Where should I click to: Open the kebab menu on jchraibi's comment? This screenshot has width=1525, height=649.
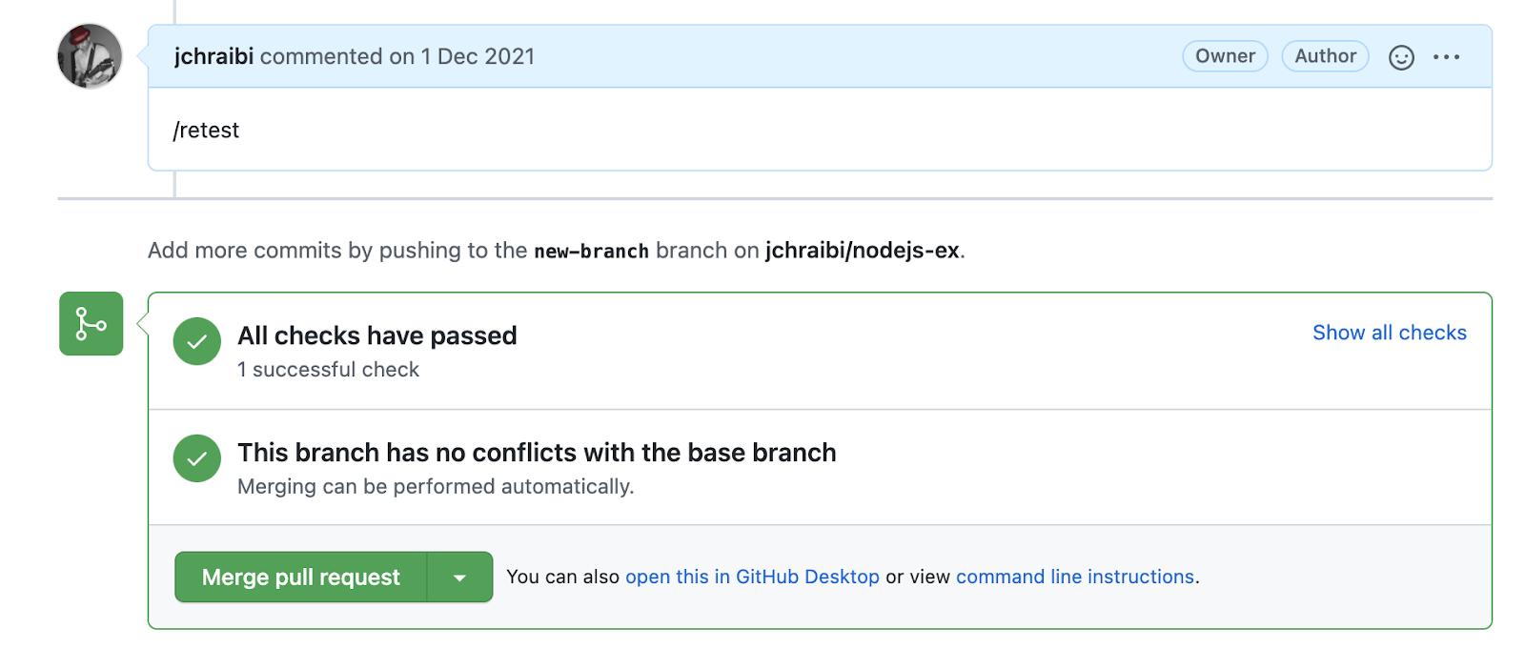pos(1447,57)
